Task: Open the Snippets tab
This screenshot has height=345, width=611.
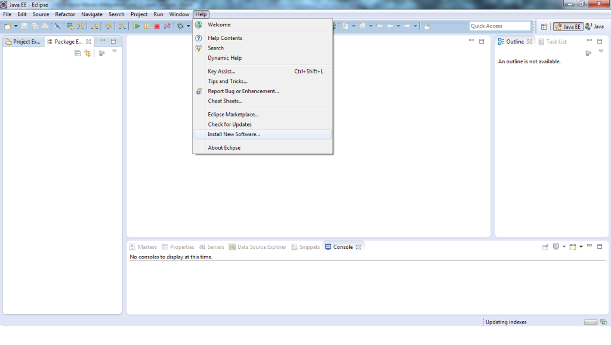Action: click(305, 247)
